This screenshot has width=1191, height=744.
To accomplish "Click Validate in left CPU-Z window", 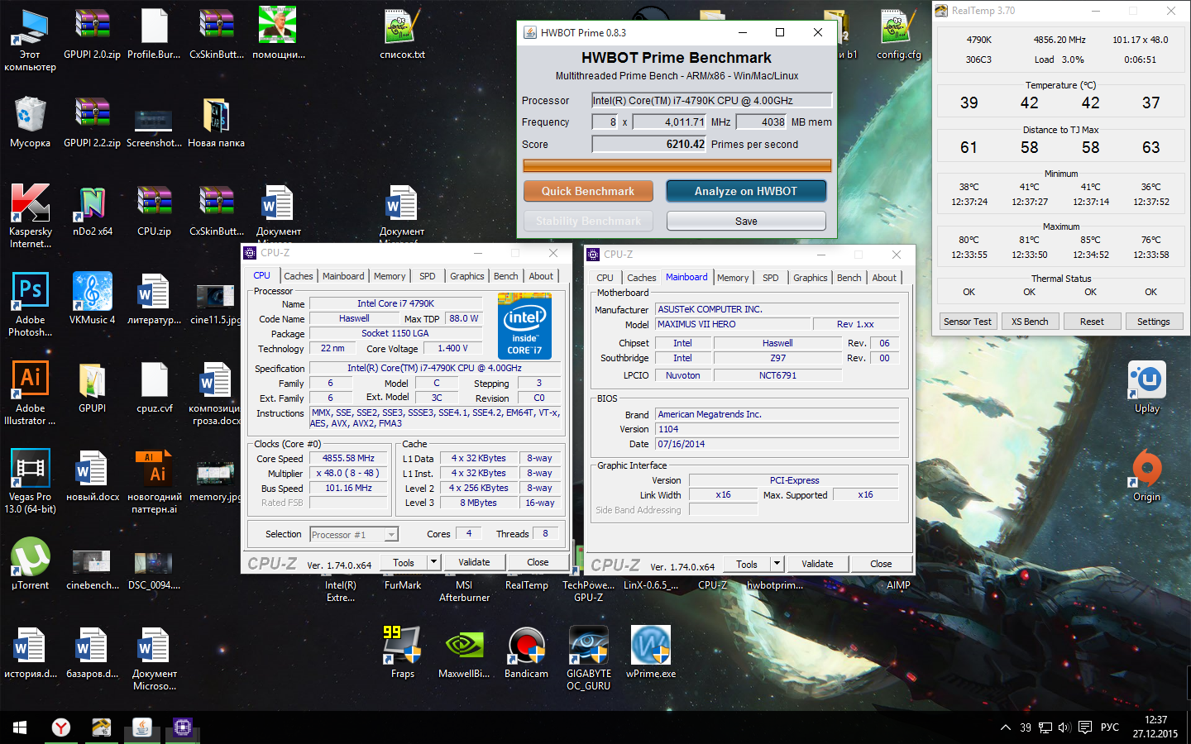I will click(x=474, y=562).
